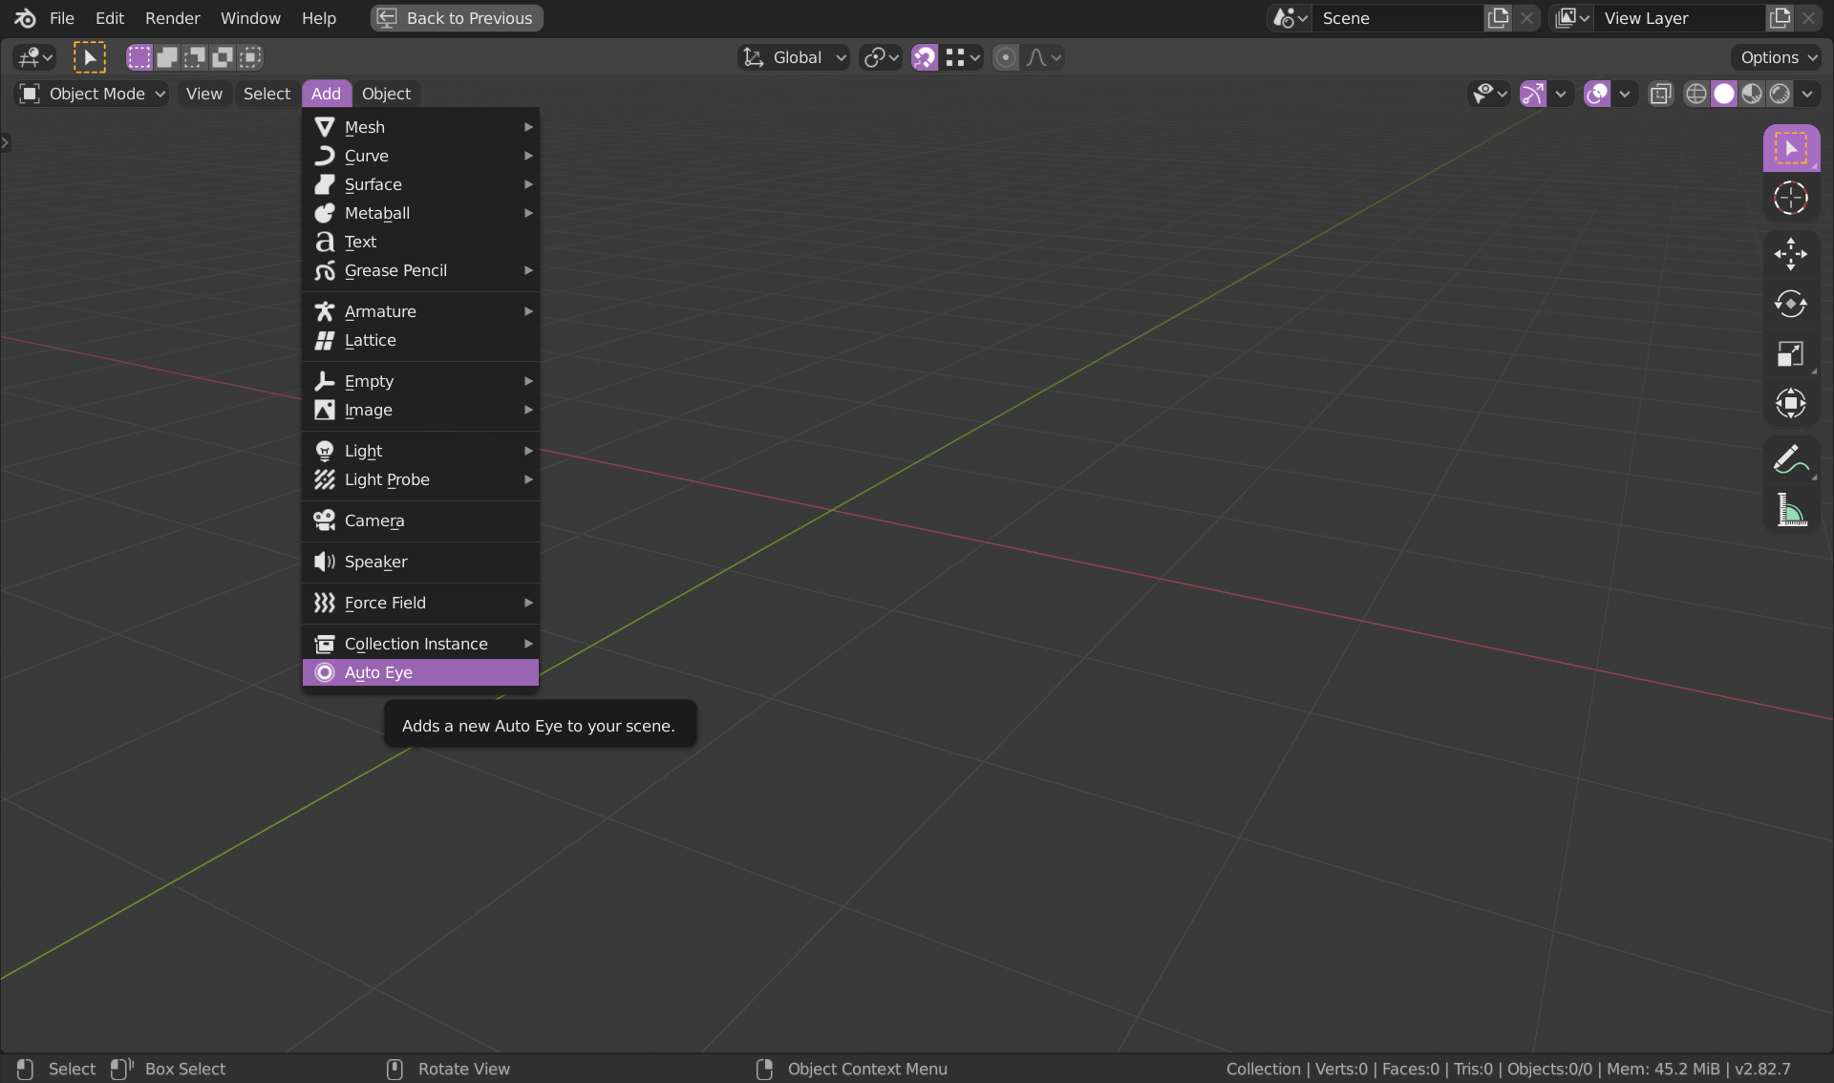Select the Cursor tool in the toolbar
The height and width of the screenshot is (1083, 1834).
[1792, 198]
